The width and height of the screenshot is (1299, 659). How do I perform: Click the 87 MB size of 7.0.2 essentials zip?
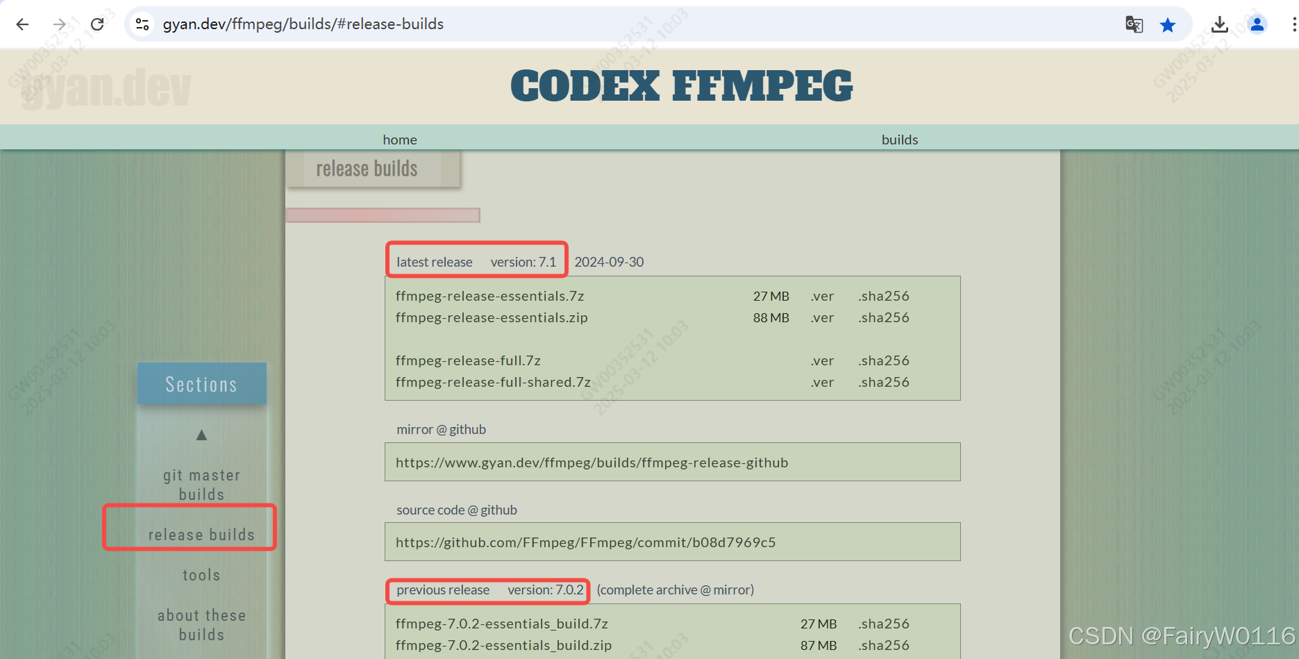point(818,645)
